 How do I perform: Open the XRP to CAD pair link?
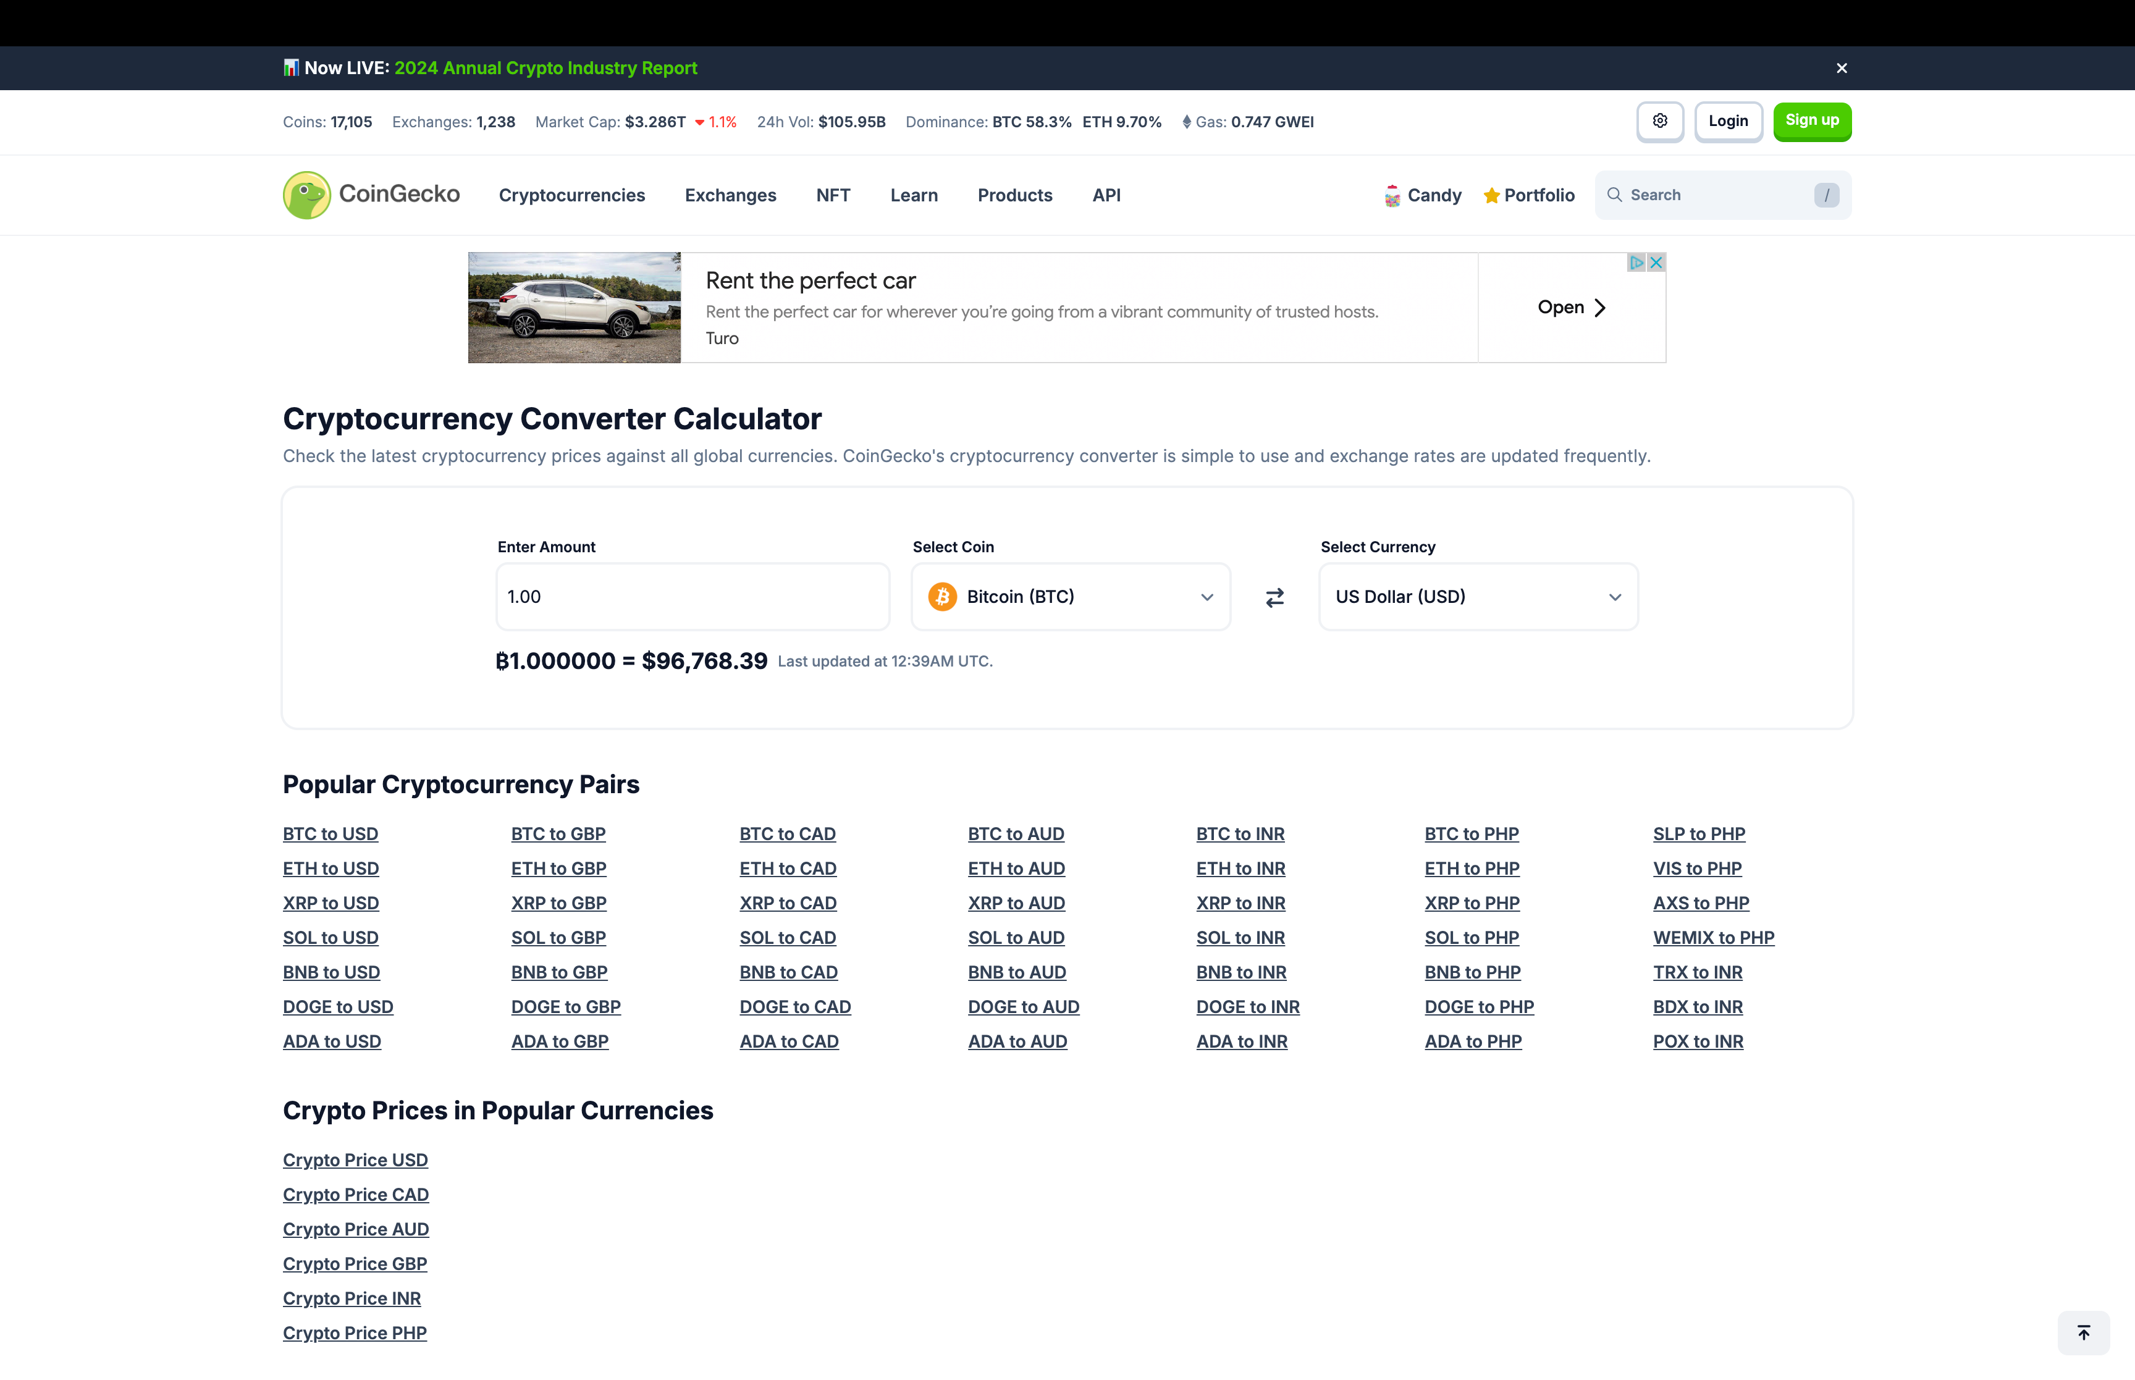pos(788,903)
